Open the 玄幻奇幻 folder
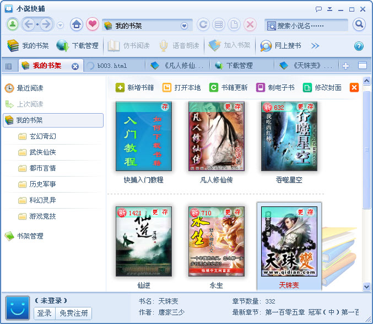 click(37, 136)
